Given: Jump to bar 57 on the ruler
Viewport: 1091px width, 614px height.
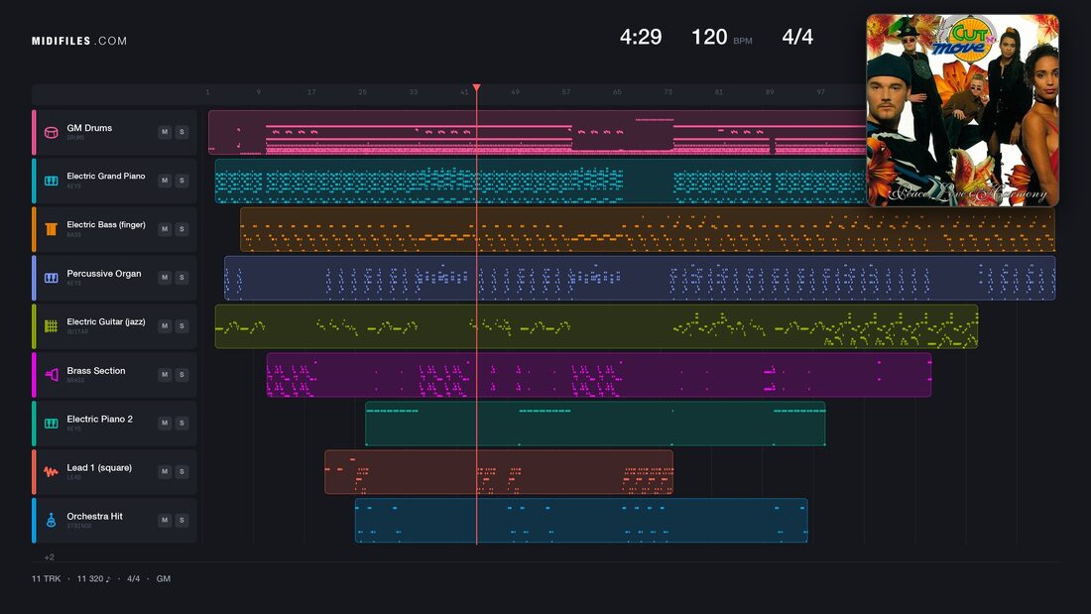Looking at the screenshot, I should coord(565,92).
